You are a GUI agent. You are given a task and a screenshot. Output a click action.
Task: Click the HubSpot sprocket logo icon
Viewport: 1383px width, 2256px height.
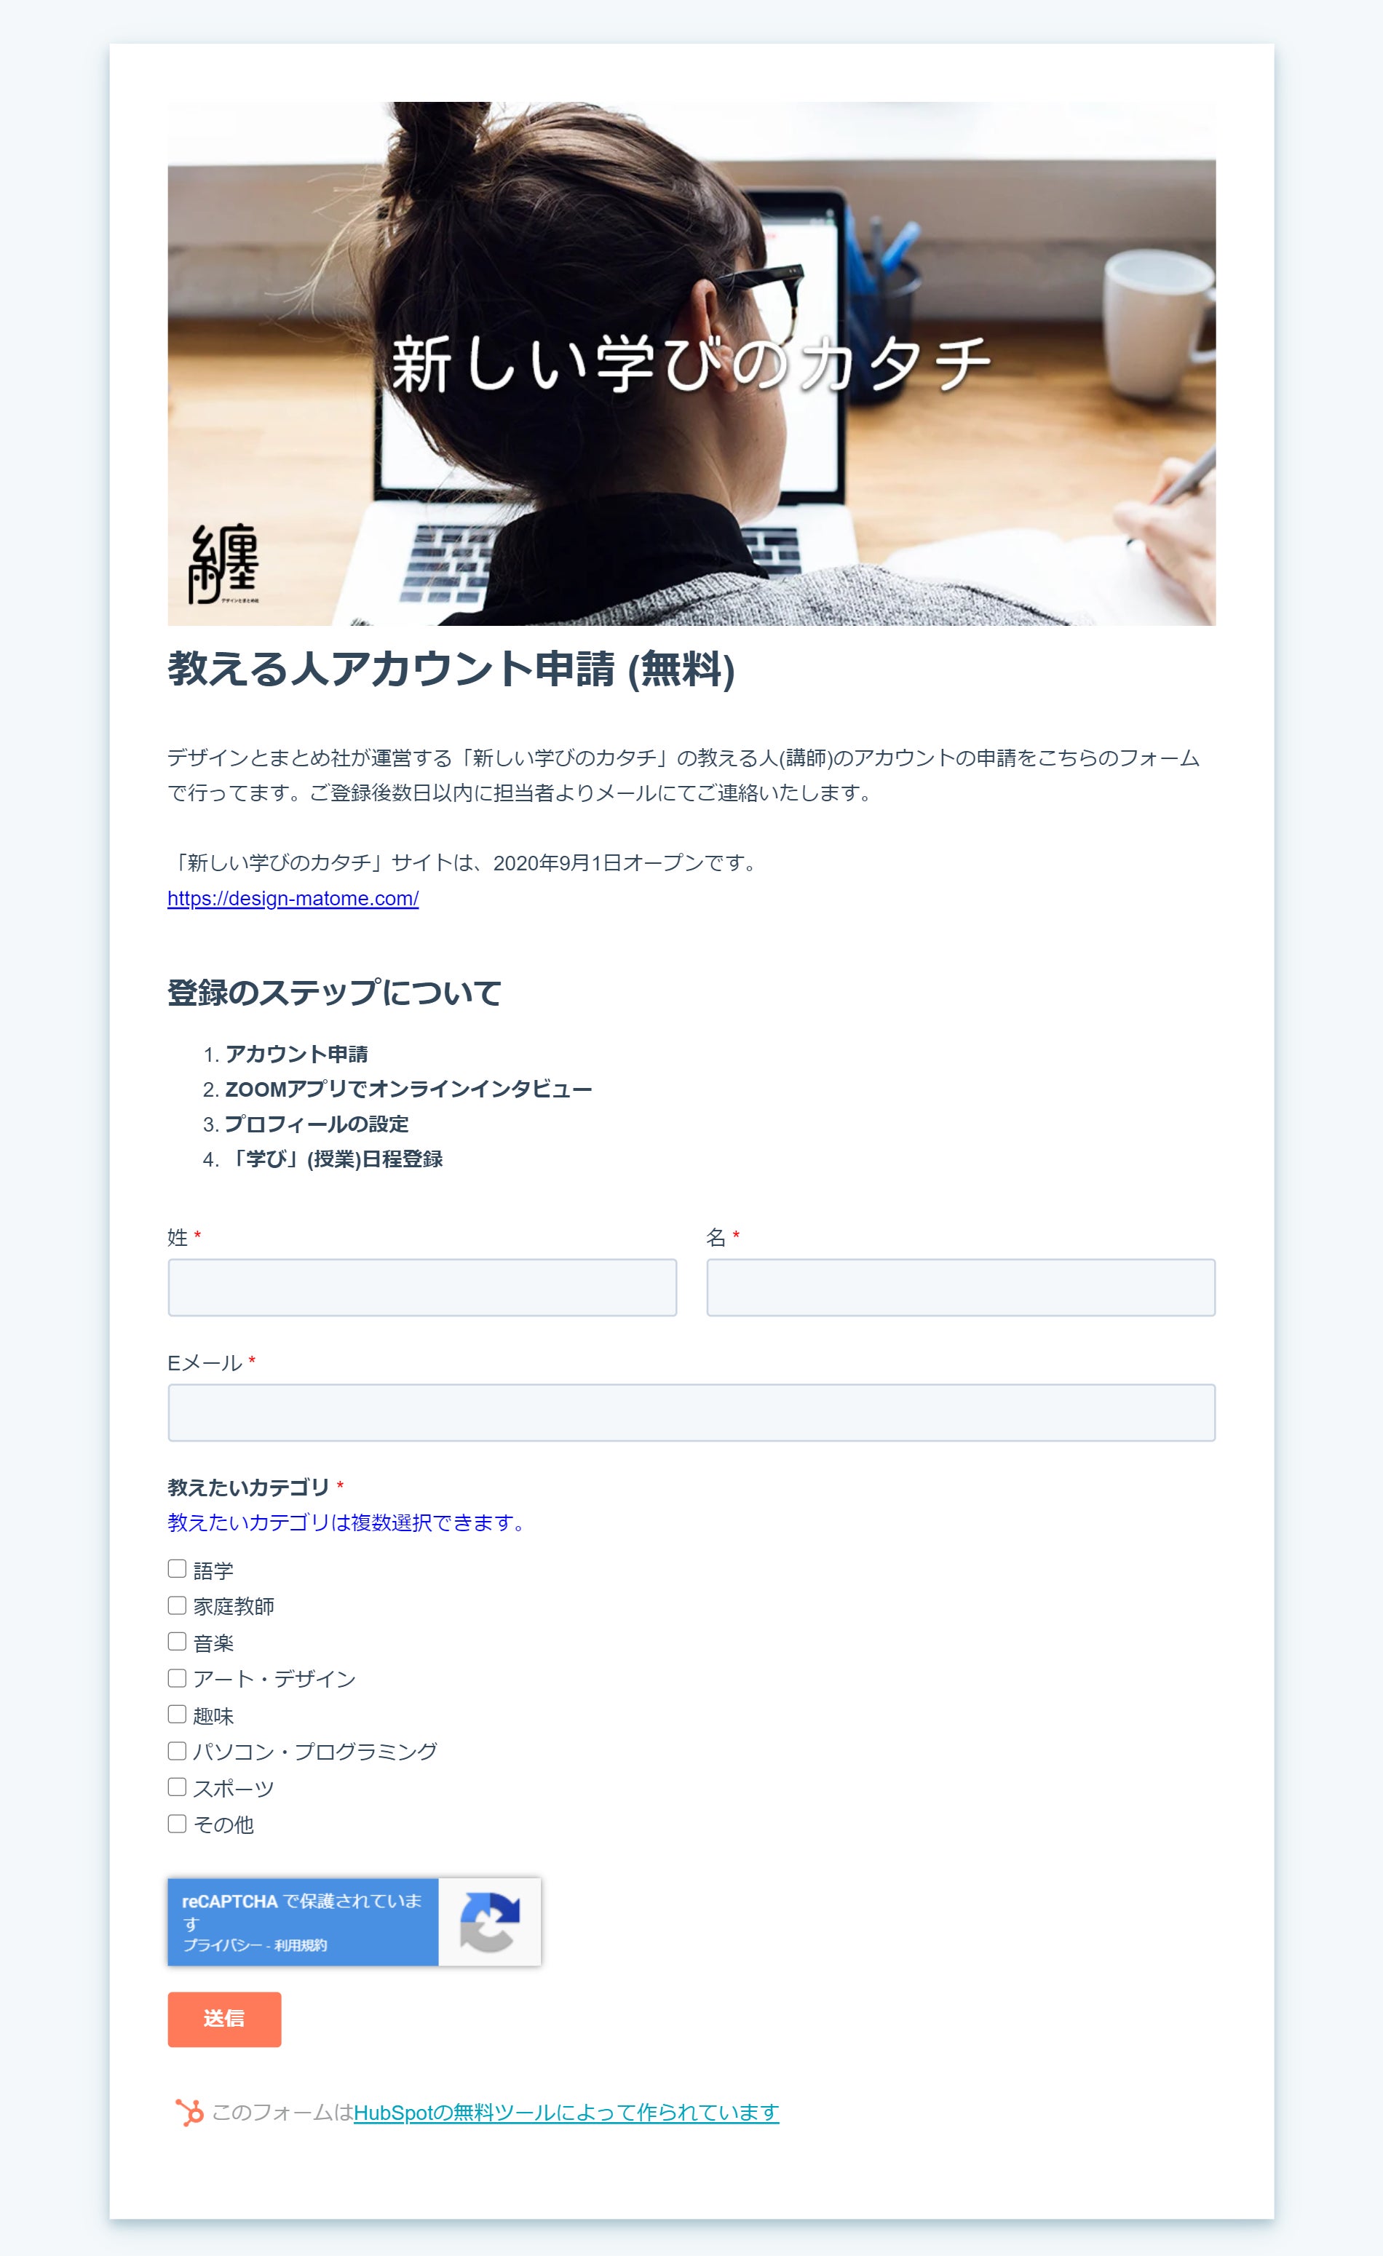189,2112
